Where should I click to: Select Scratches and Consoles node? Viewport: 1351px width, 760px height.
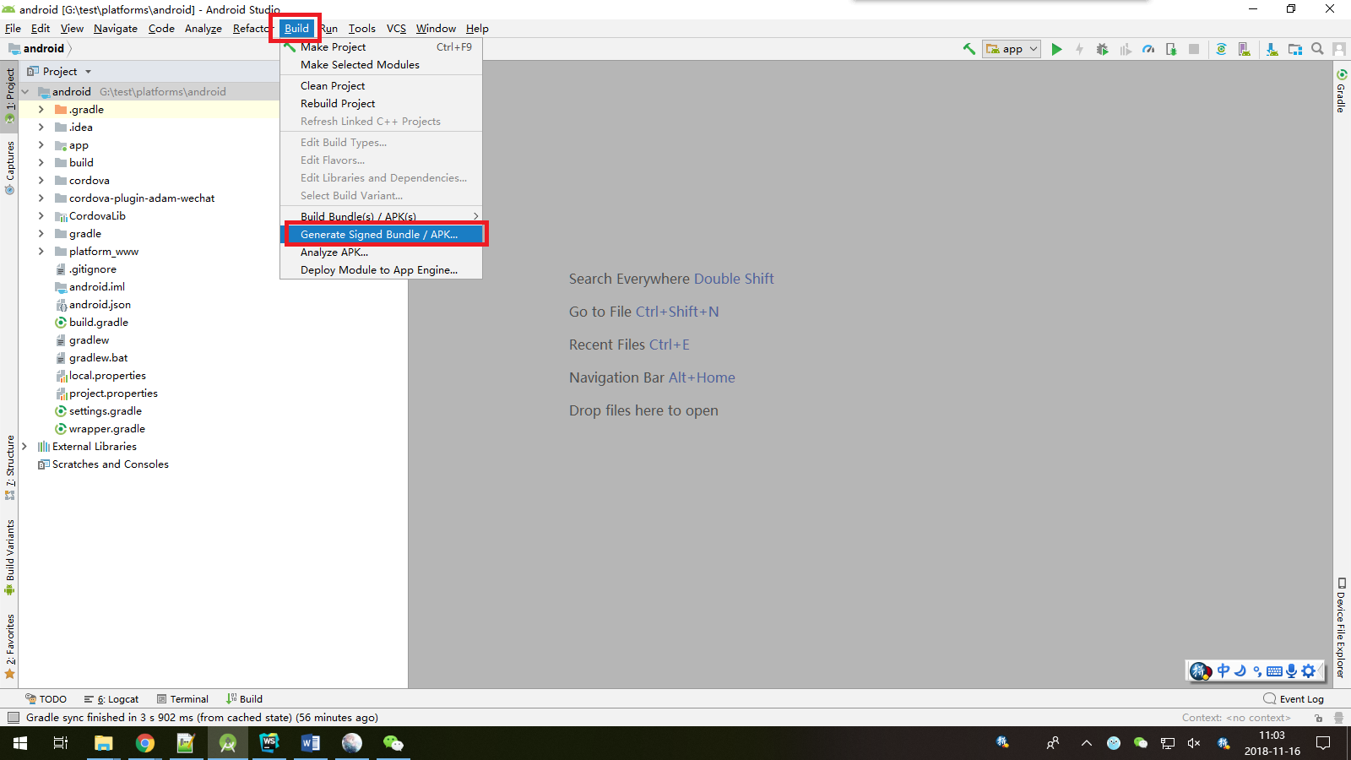tap(103, 464)
